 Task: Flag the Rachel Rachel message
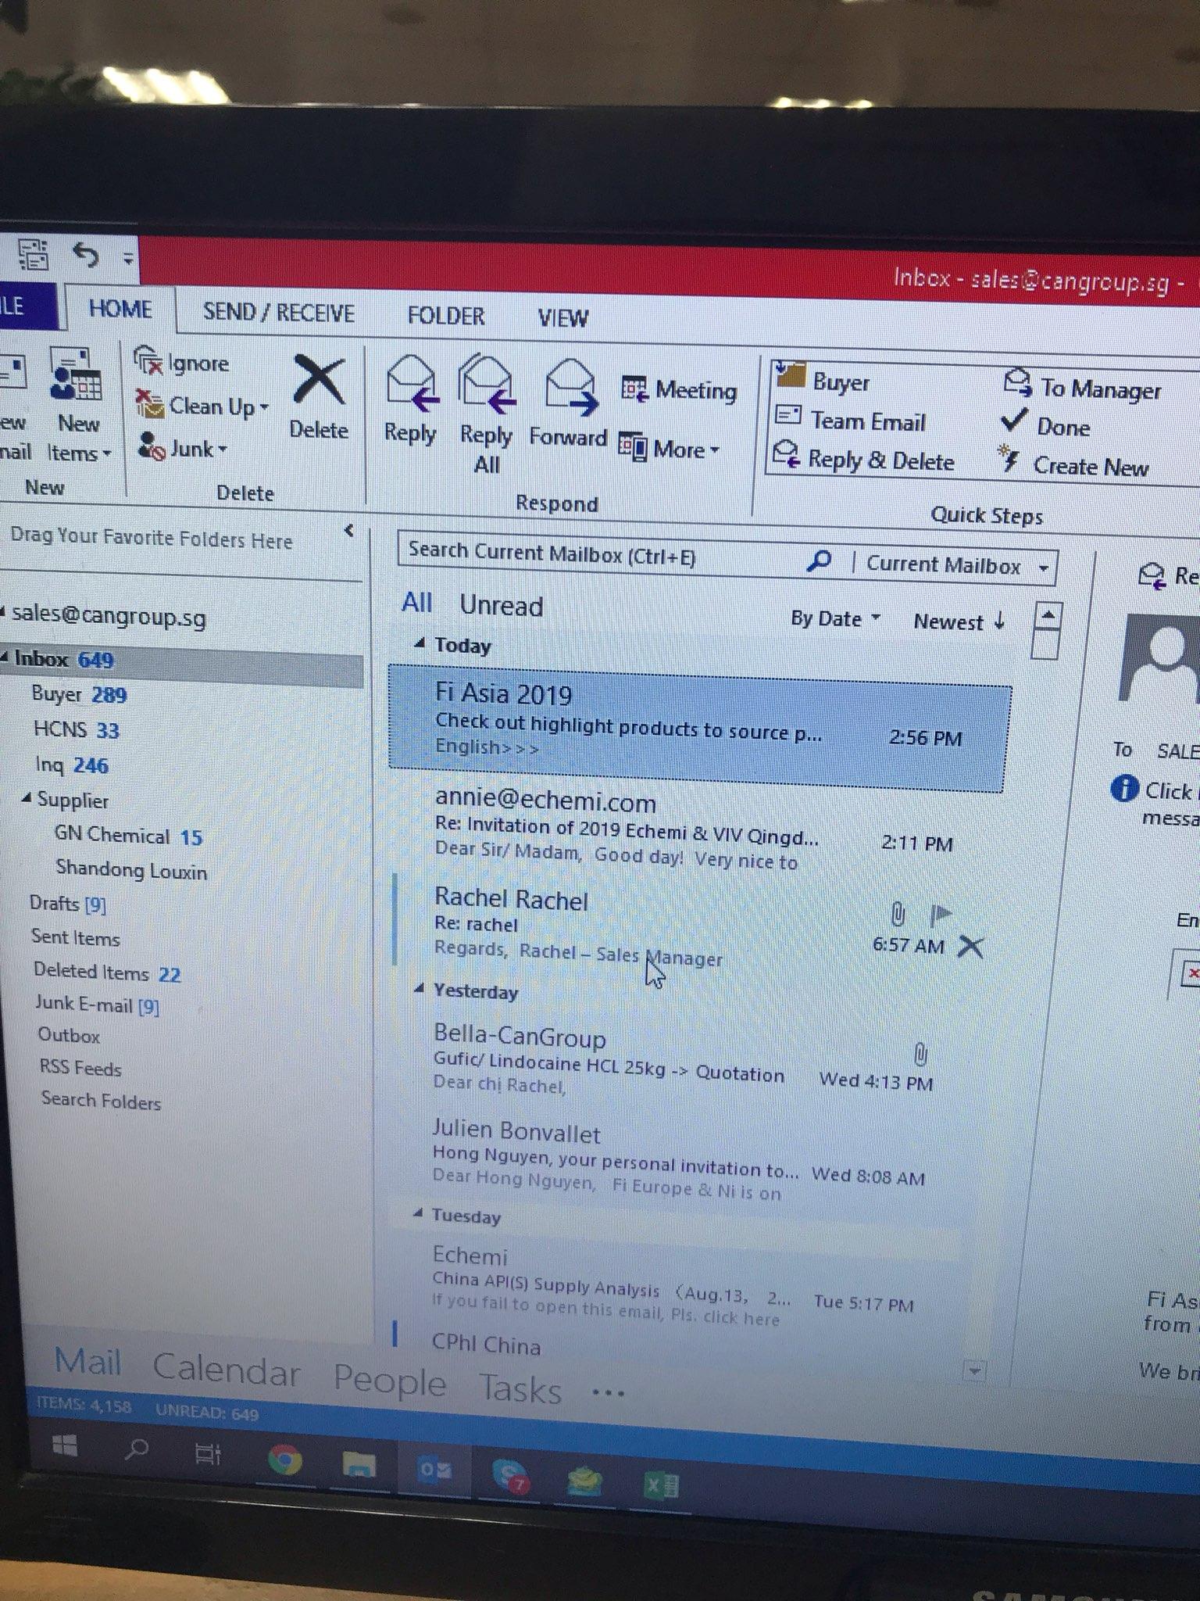[x=941, y=913]
